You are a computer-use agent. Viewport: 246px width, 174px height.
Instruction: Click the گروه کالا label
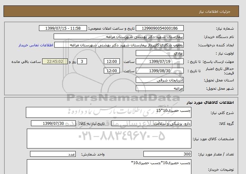(227, 124)
